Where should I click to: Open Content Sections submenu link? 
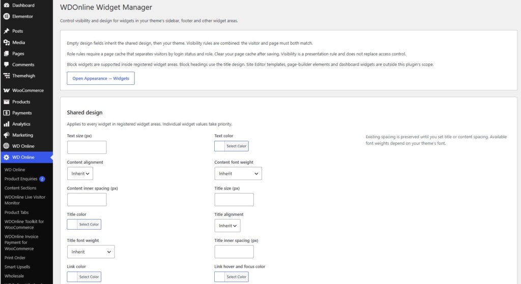pyautogui.click(x=20, y=188)
